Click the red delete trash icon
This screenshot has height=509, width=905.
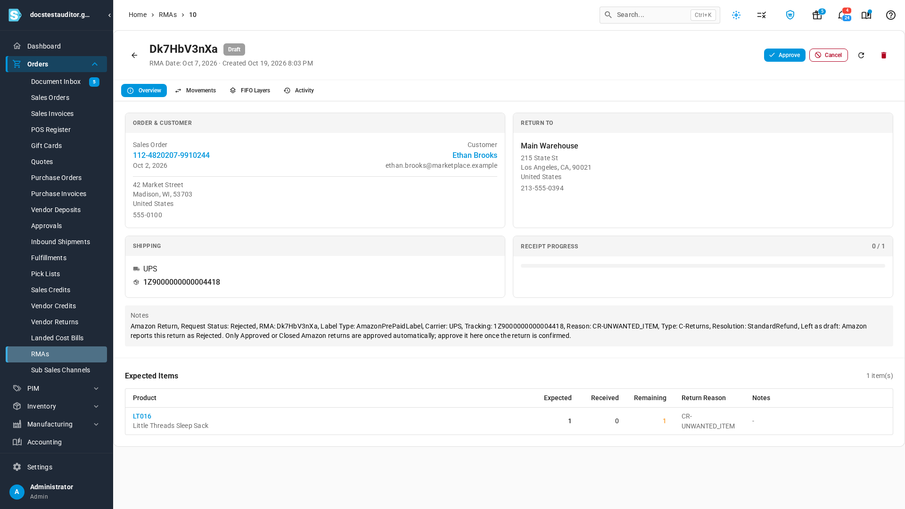click(884, 56)
